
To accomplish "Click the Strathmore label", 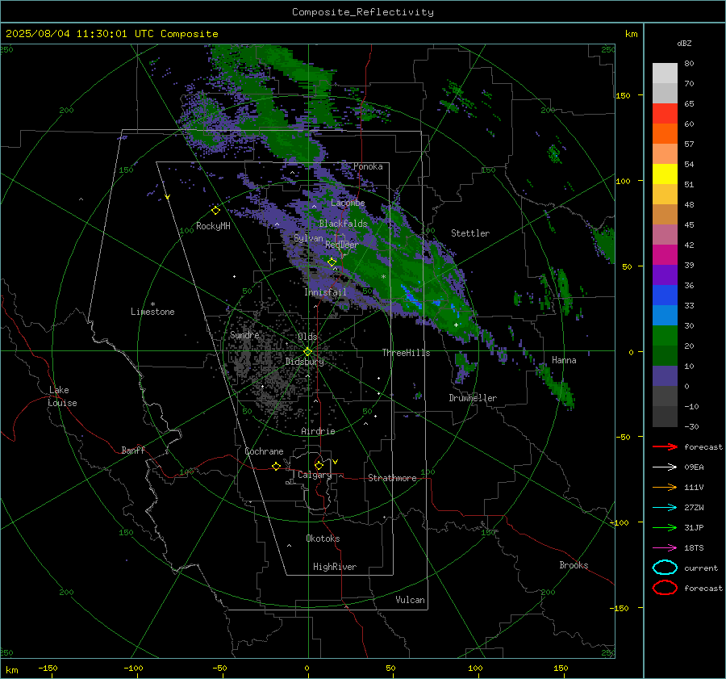I will coord(392,478).
